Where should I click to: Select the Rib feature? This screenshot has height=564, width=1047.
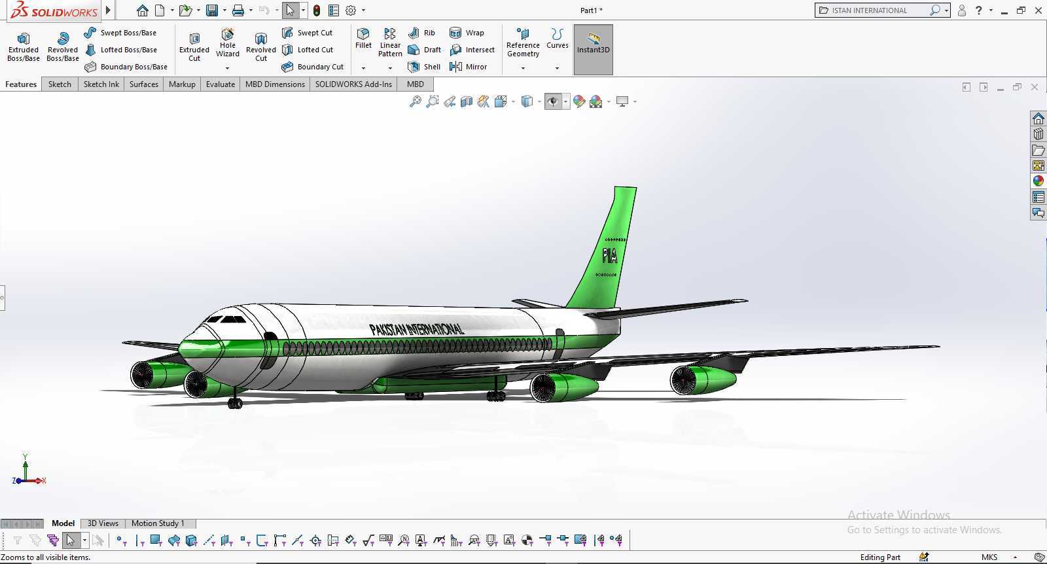click(421, 33)
